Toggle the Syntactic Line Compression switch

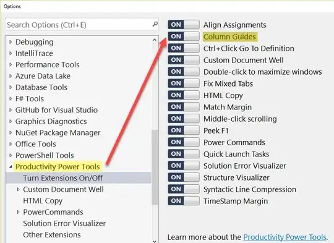(184, 189)
